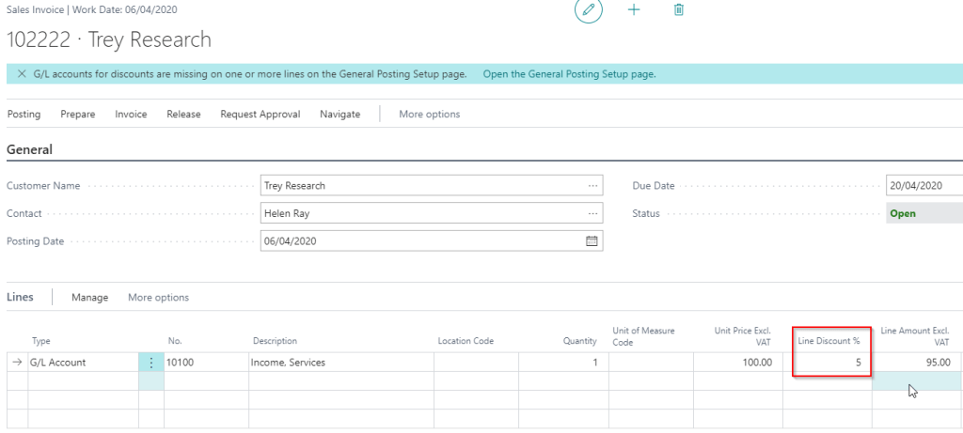Click the trash bin delete icon
963x433 pixels.
click(679, 9)
